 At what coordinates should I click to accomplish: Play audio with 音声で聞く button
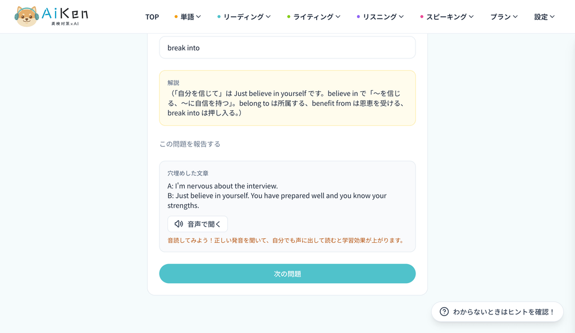[198, 224]
